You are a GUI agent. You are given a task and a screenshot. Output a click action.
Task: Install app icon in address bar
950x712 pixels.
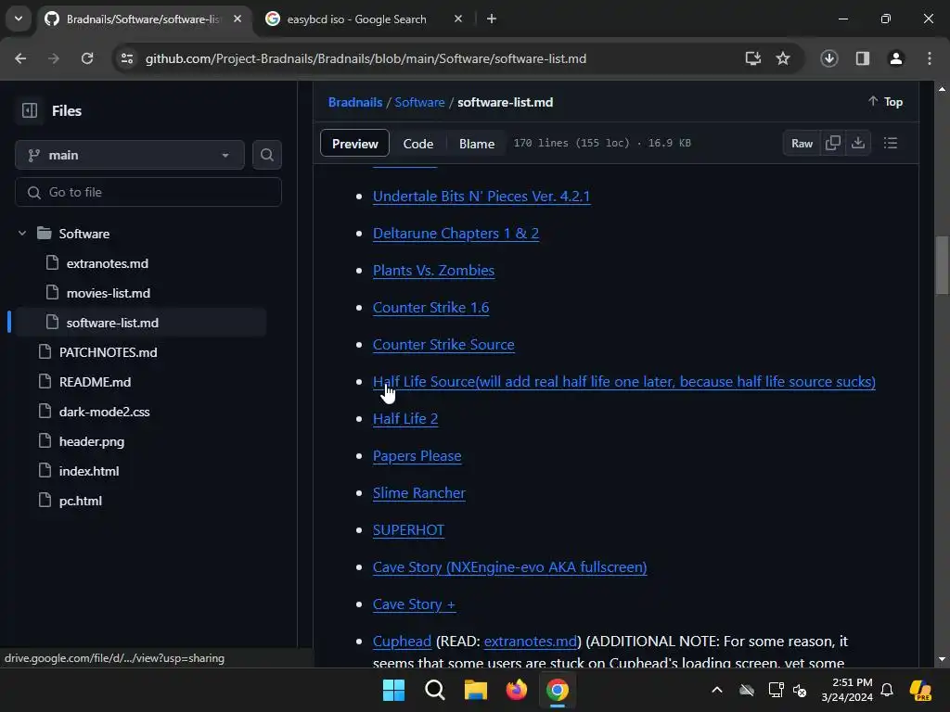753,58
